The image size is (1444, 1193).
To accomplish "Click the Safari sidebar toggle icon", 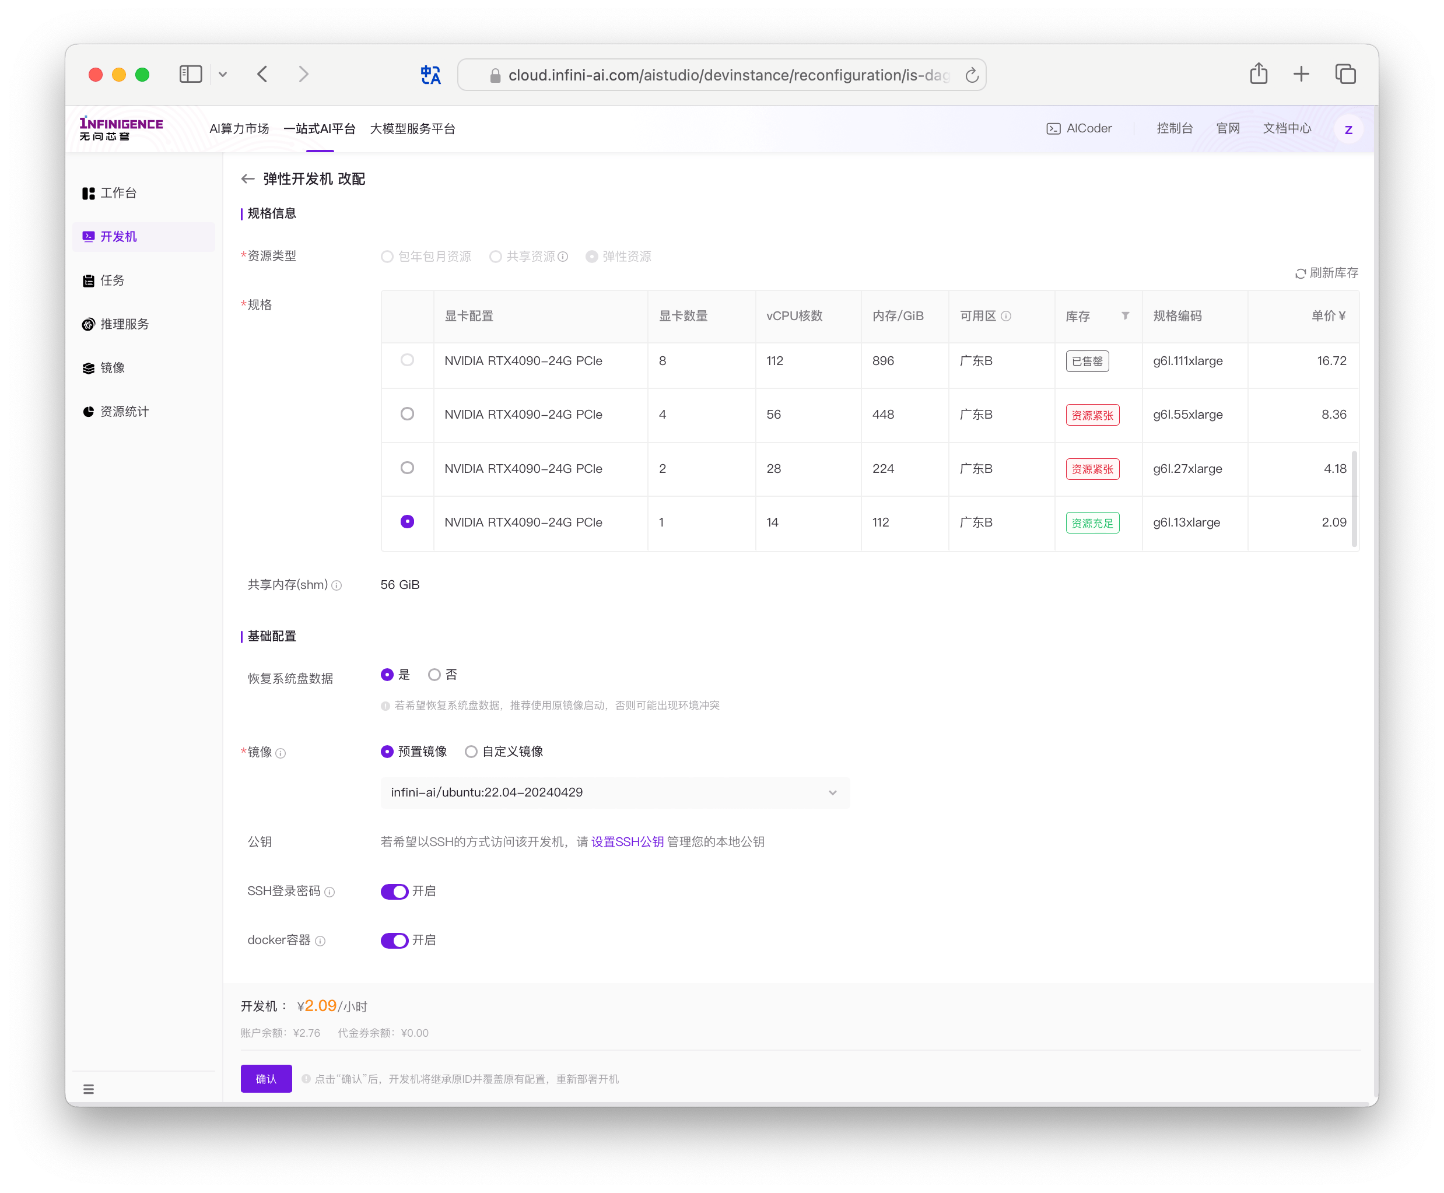I will [190, 74].
